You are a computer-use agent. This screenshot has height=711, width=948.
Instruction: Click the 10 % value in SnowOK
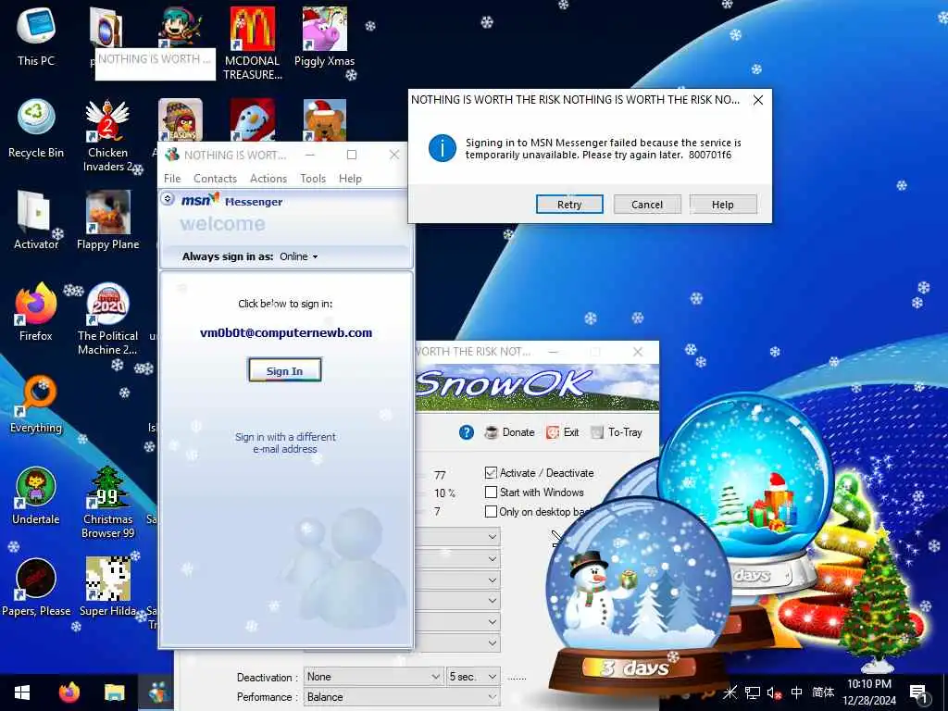coord(444,493)
